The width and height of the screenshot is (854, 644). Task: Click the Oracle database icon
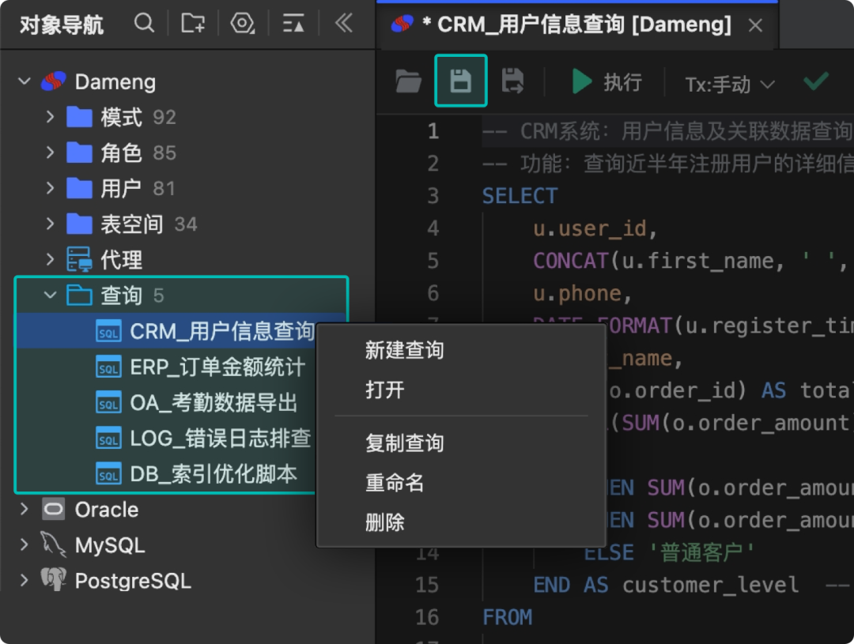tap(54, 510)
